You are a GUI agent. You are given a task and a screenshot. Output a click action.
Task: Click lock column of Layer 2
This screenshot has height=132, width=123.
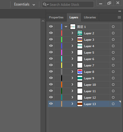[58, 33]
